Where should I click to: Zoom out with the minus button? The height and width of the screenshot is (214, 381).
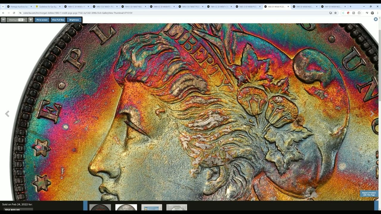pyautogui.click(x=3, y=20)
